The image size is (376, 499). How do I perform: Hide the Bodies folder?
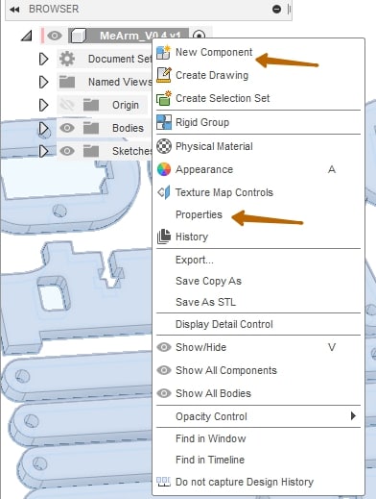[x=67, y=128]
